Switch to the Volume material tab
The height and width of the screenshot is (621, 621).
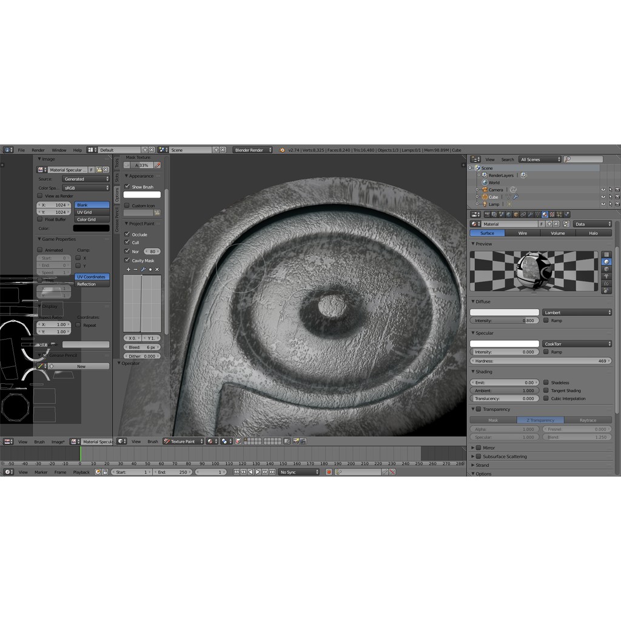click(x=557, y=233)
